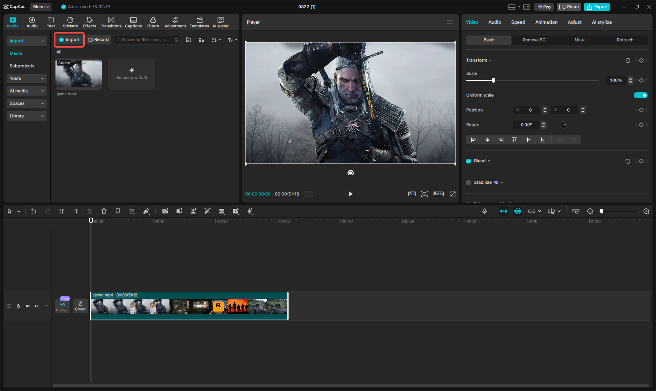Click the Undo arrow in timeline toolbar
656x391 pixels.
coord(34,211)
